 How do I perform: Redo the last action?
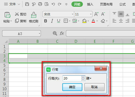60,4
